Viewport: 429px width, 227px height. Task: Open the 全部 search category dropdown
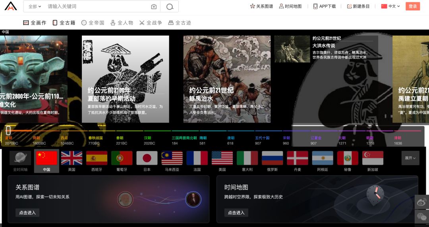(x=35, y=6)
